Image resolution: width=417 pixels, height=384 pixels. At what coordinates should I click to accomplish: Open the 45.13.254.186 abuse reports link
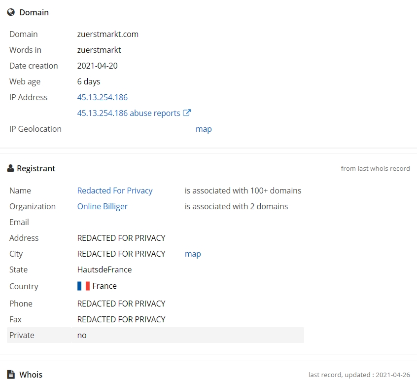click(x=129, y=113)
